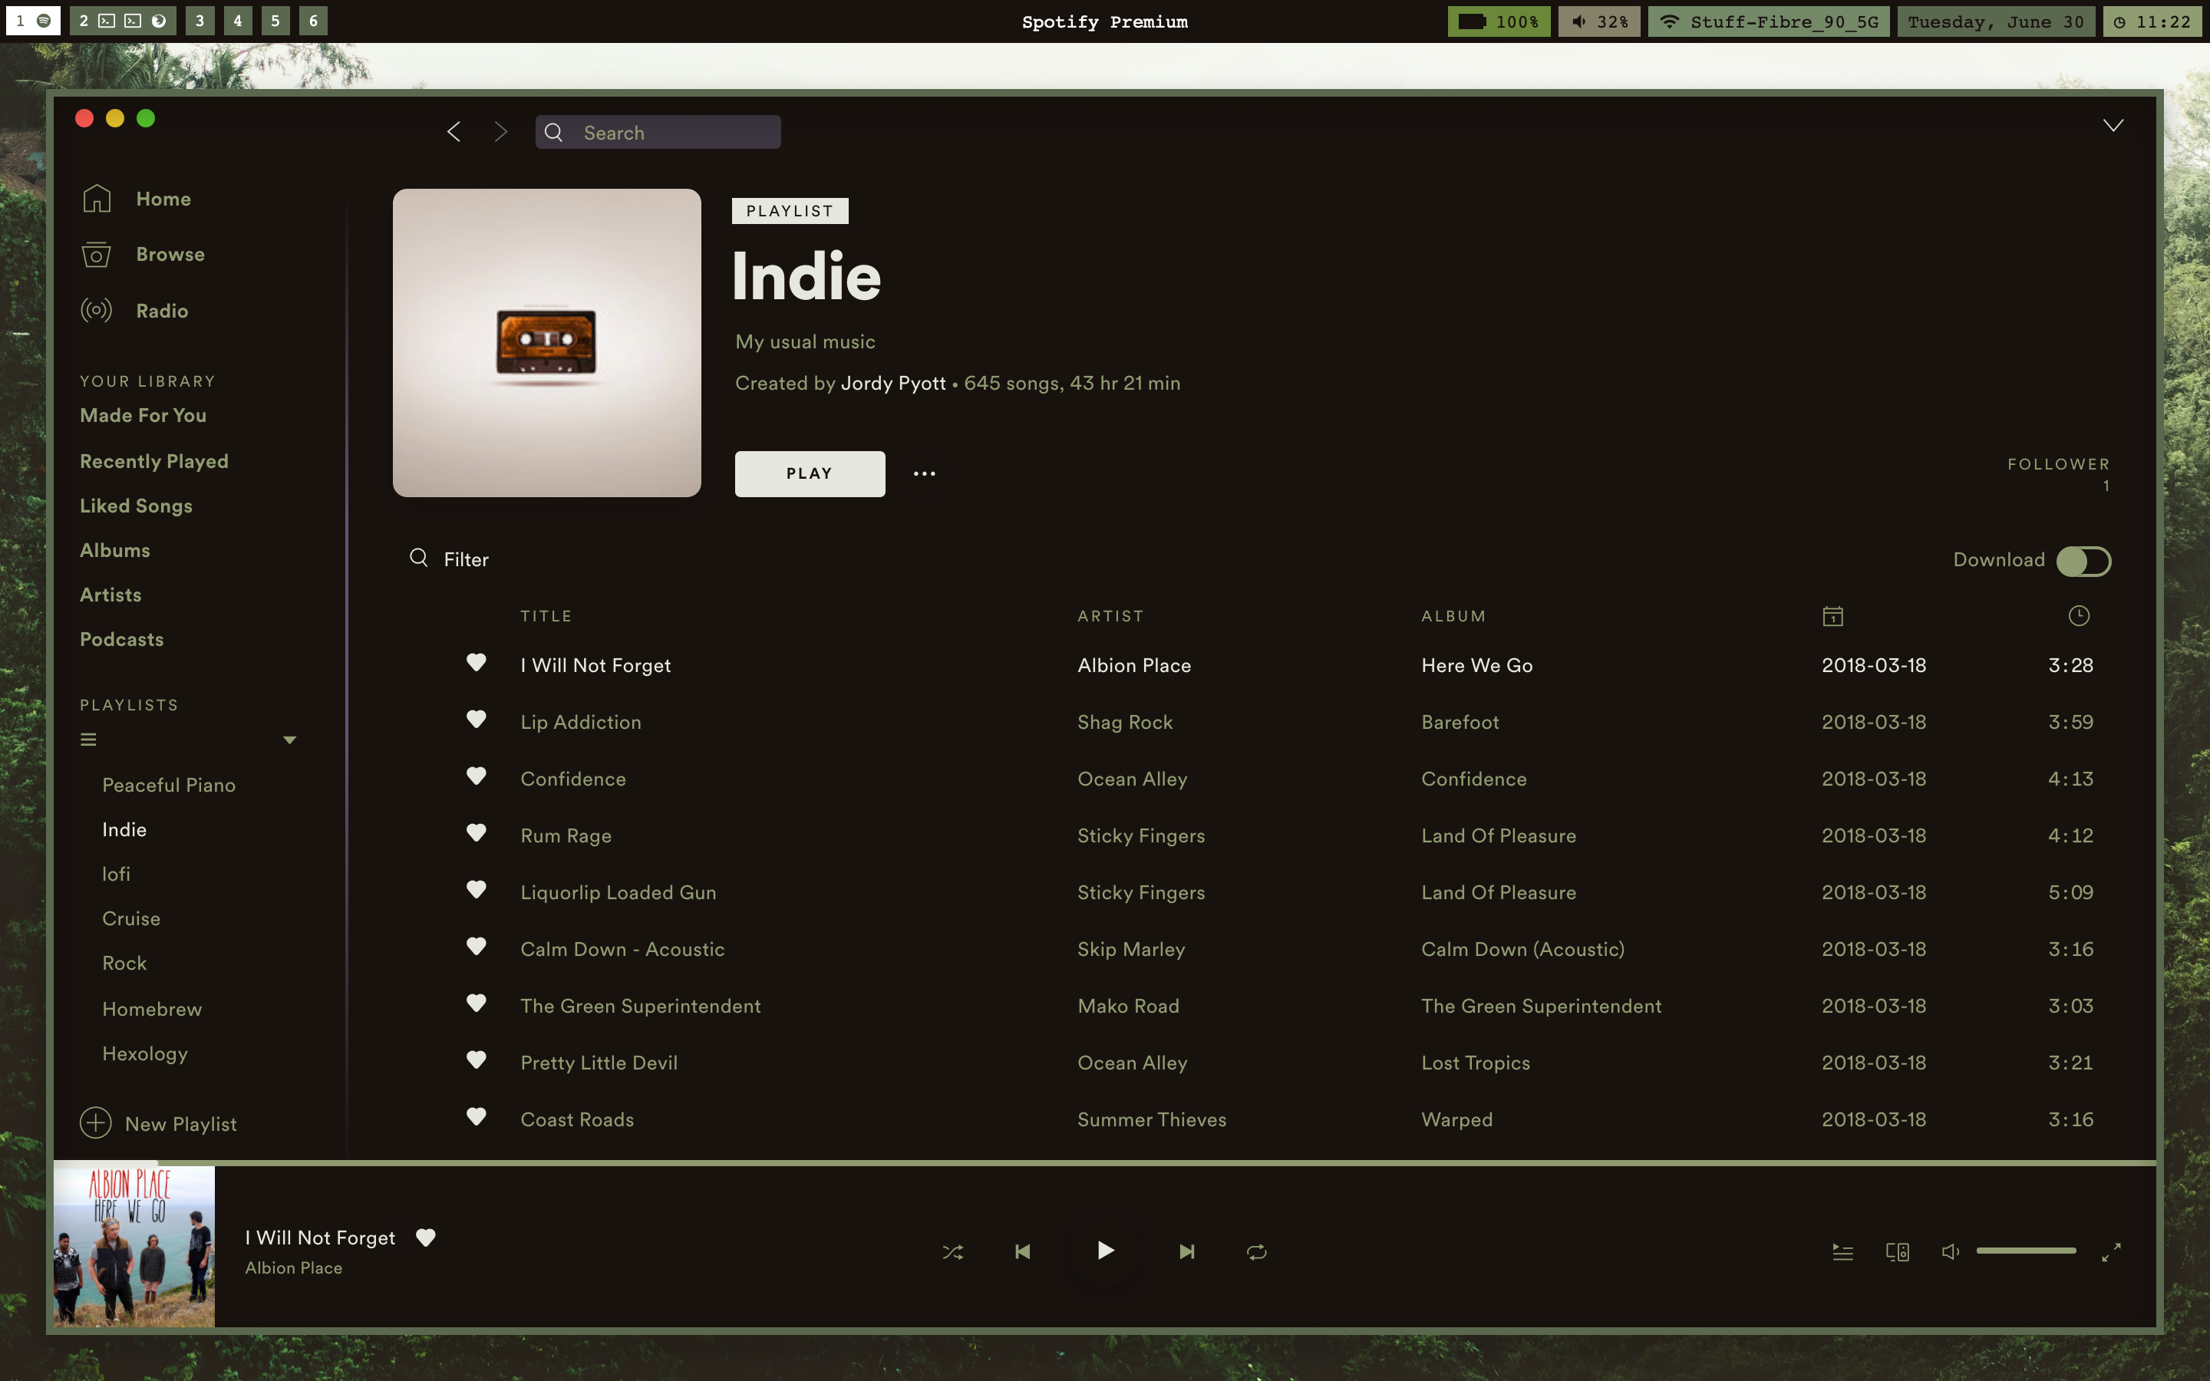Open the Homebrew playlist

click(153, 1009)
